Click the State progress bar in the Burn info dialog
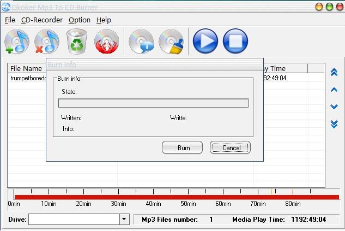 tap(153, 103)
